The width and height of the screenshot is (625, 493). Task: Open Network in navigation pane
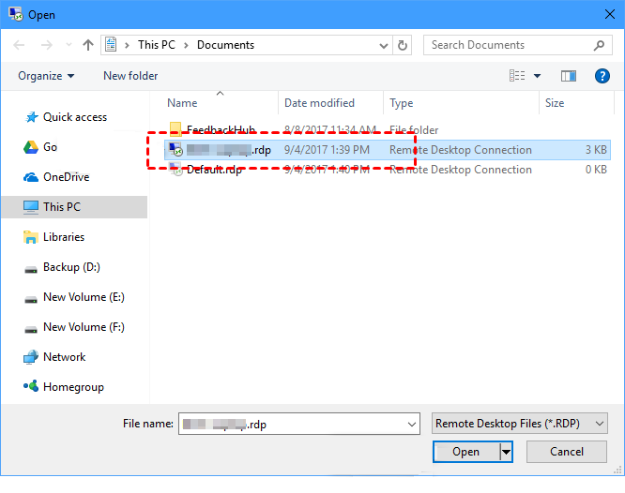(64, 357)
